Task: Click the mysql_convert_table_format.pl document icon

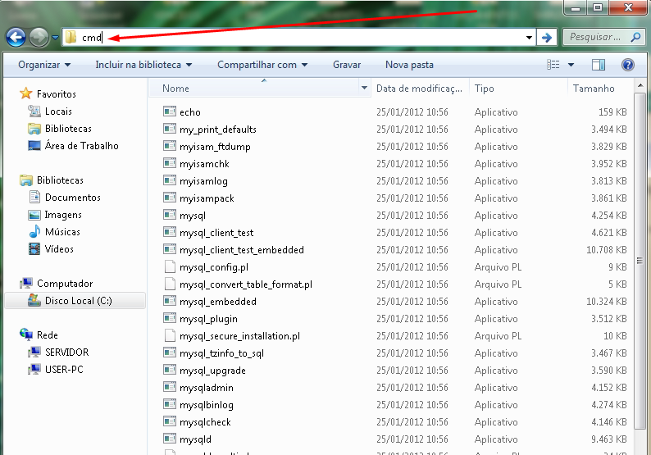Action: click(x=170, y=284)
